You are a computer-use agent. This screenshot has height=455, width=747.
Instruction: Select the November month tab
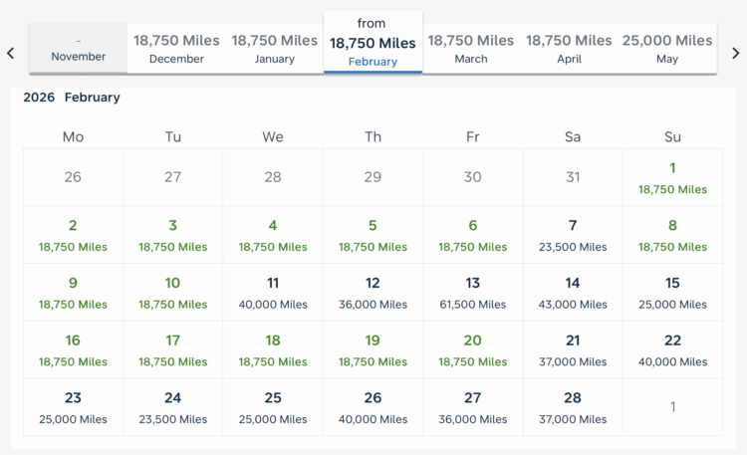(x=79, y=49)
